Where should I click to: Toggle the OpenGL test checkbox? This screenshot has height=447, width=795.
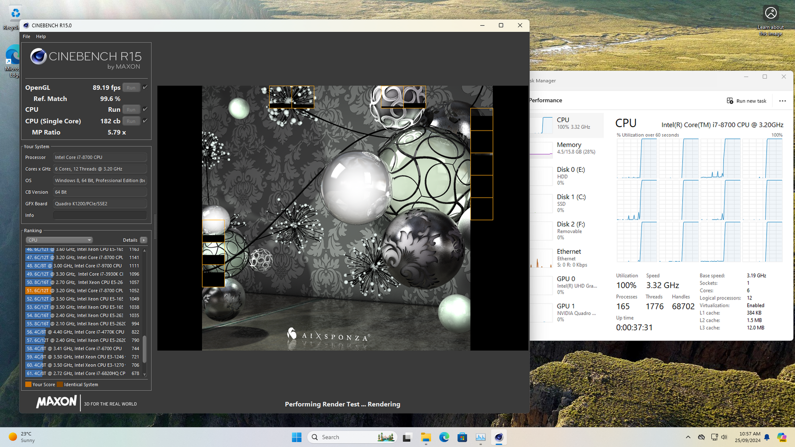point(145,87)
